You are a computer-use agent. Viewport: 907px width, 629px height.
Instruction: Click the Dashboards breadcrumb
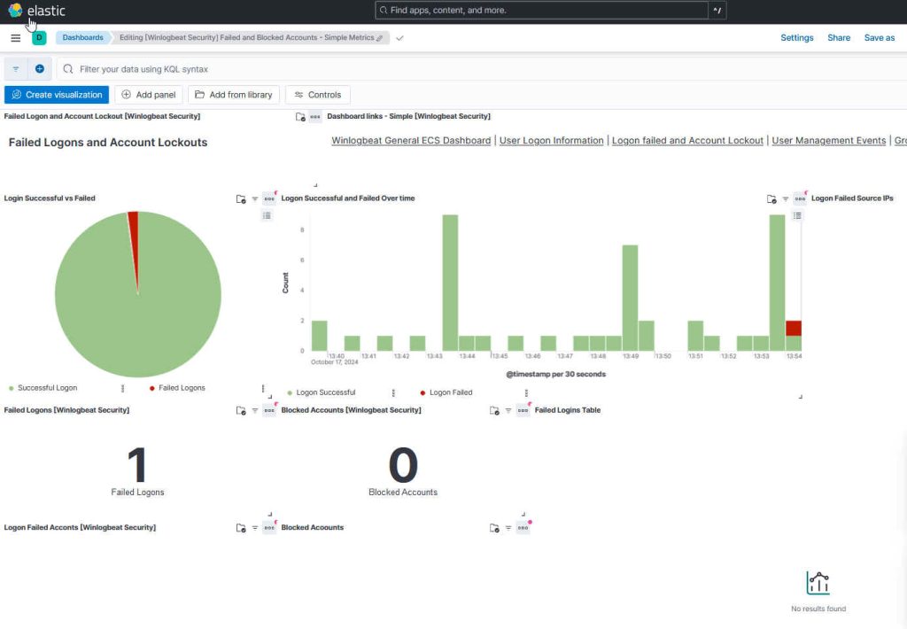[x=82, y=37]
